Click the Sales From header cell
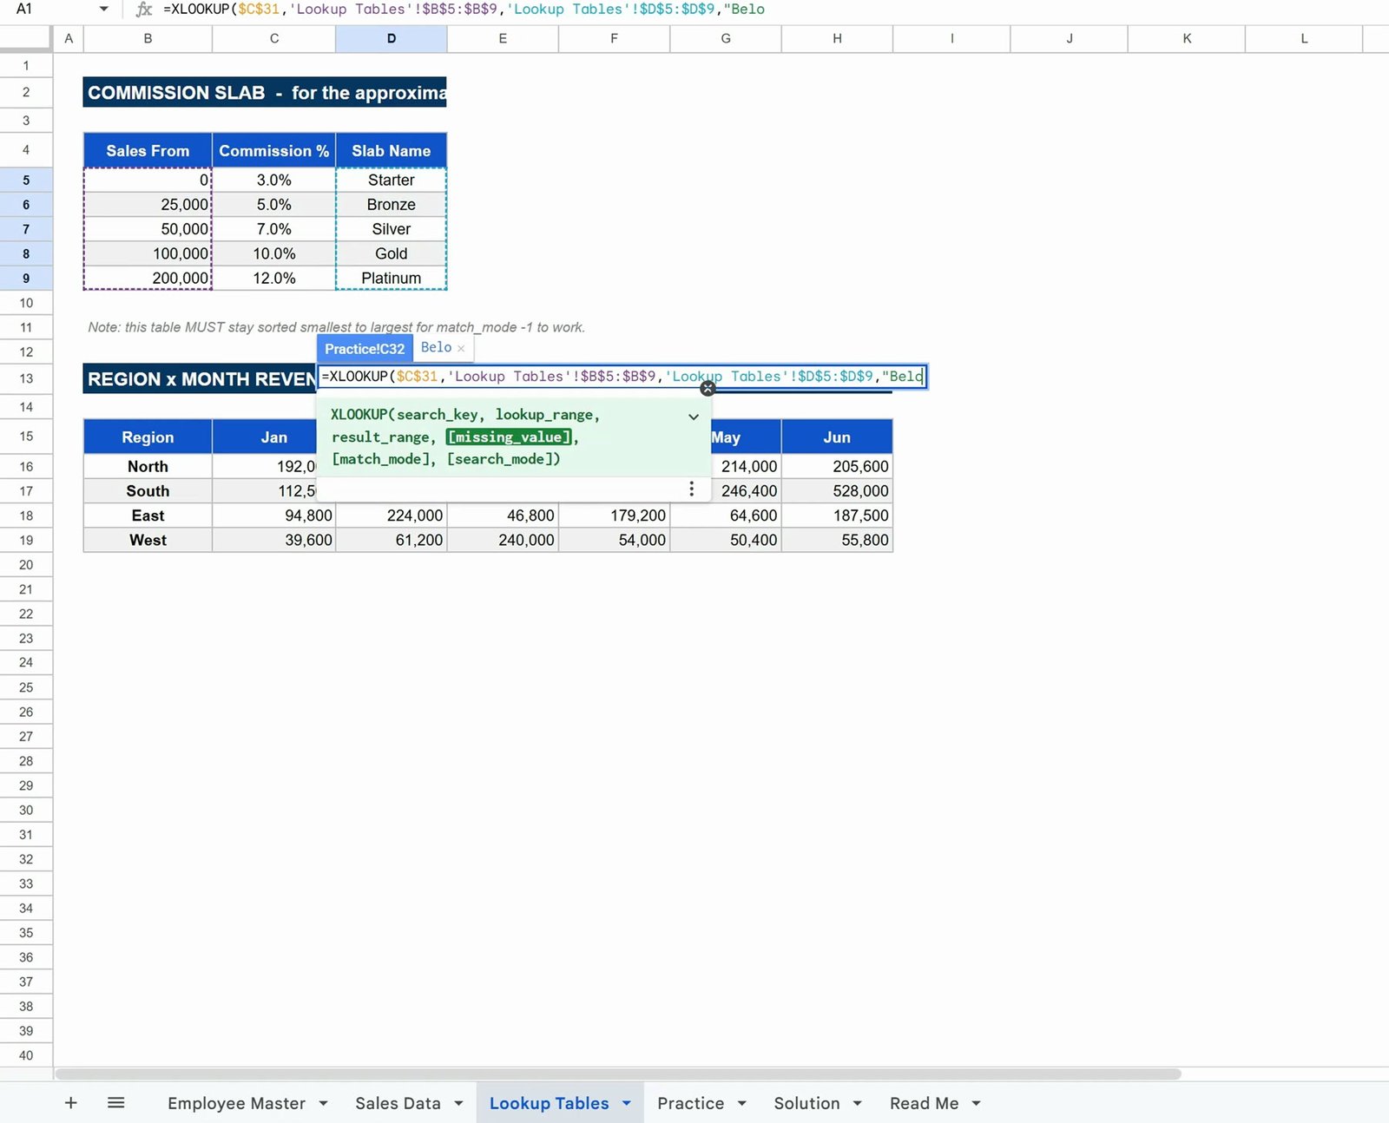Viewport: 1389px width, 1123px height. tap(148, 150)
